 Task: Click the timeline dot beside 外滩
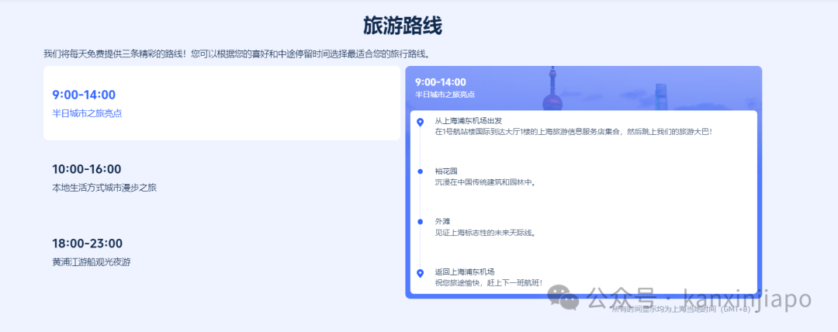(420, 221)
